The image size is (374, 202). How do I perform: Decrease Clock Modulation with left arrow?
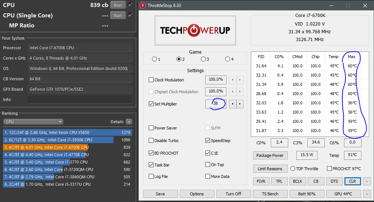(x=233, y=80)
